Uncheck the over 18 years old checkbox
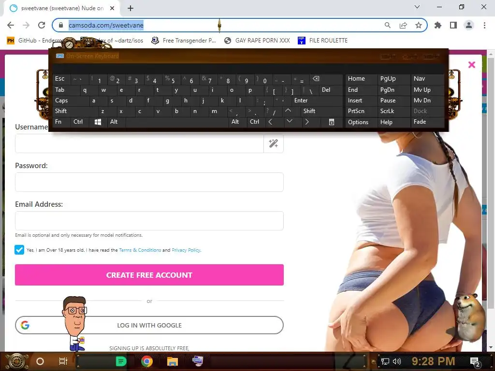The width and height of the screenshot is (495, 371). click(x=19, y=250)
